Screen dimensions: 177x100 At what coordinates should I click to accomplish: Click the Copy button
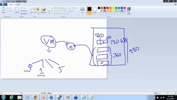click(10, 11)
